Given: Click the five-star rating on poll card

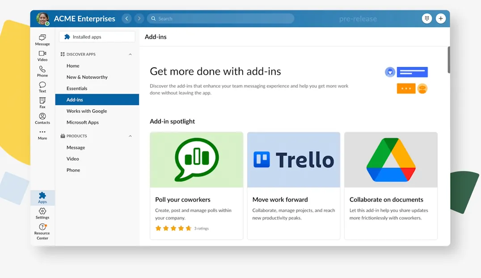Looking at the screenshot, I should pyautogui.click(x=173, y=228).
